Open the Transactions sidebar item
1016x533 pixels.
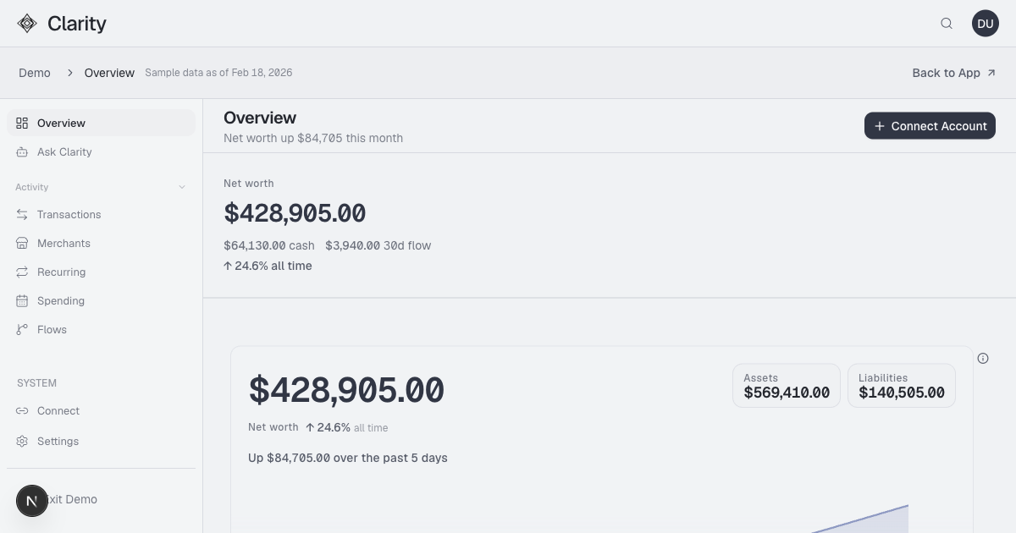(69, 215)
